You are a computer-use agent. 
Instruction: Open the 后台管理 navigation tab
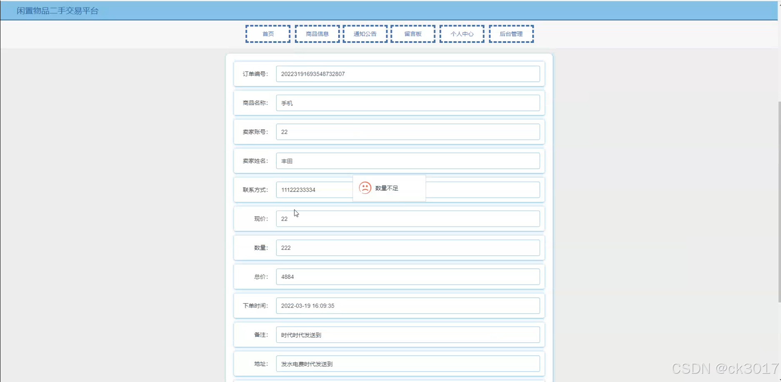(511, 34)
